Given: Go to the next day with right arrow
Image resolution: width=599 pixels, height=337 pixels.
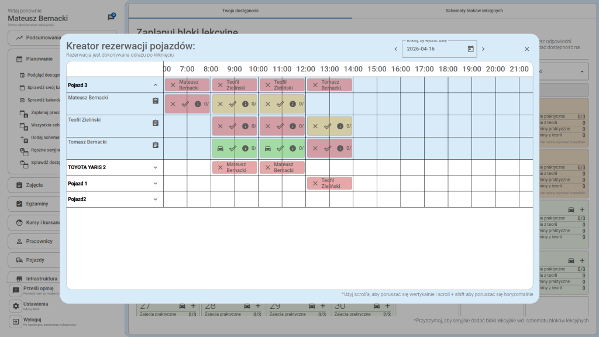Looking at the screenshot, I should tap(483, 49).
